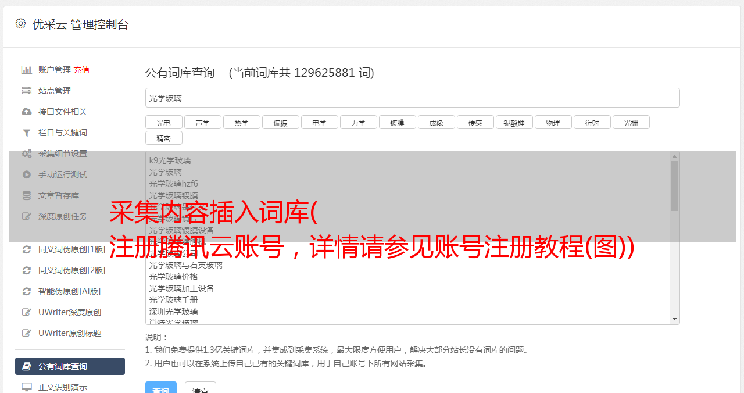This screenshot has height=393, width=744.
Task: Choose the 电学 tag button
Action: (320, 122)
